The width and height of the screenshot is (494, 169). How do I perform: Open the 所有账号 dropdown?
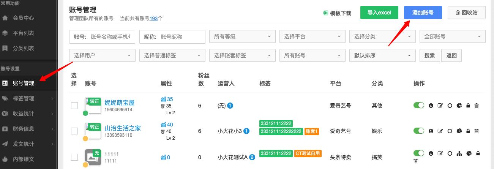[312, 55]
